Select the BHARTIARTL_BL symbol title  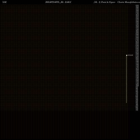point(55,2)
